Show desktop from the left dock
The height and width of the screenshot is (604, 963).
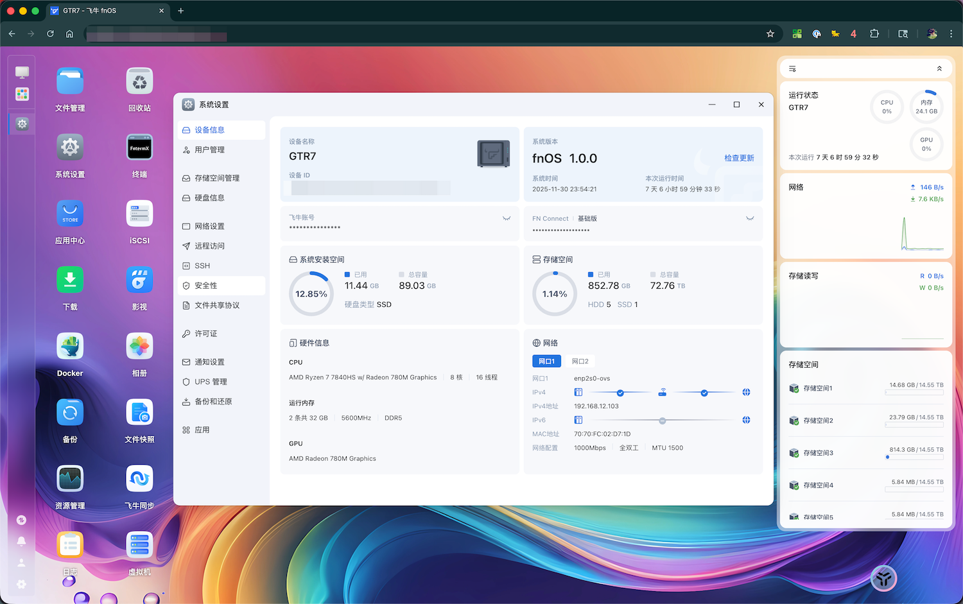pos(22,73)
